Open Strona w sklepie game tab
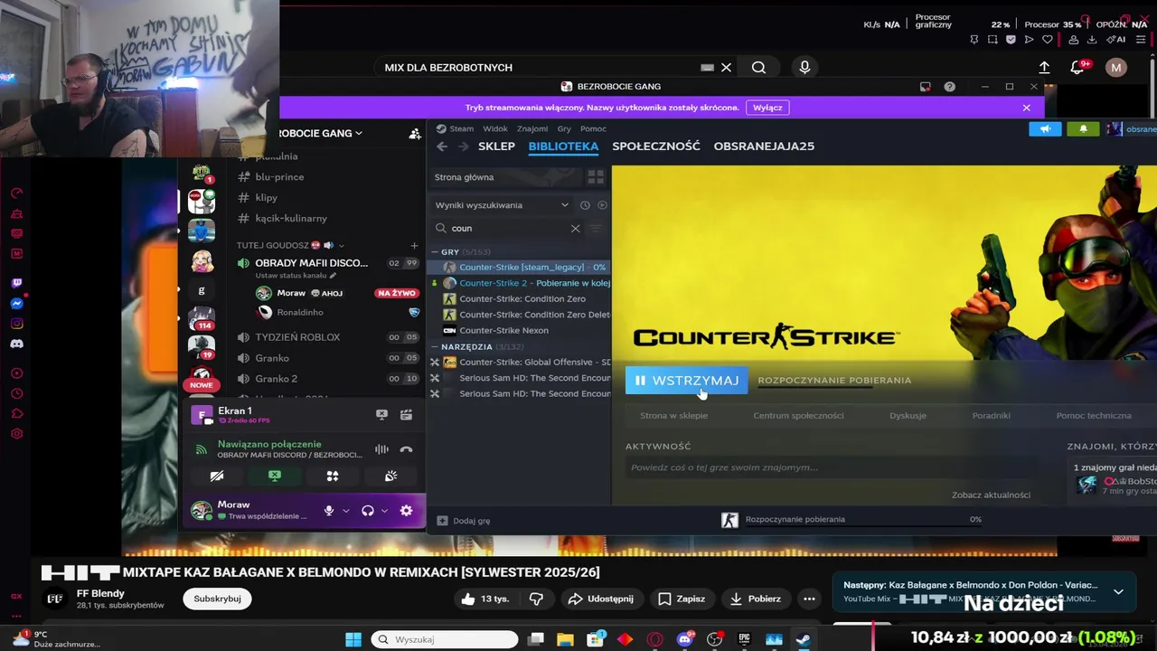The height and width of the screenshot is (651, 1157). (673, 416)
